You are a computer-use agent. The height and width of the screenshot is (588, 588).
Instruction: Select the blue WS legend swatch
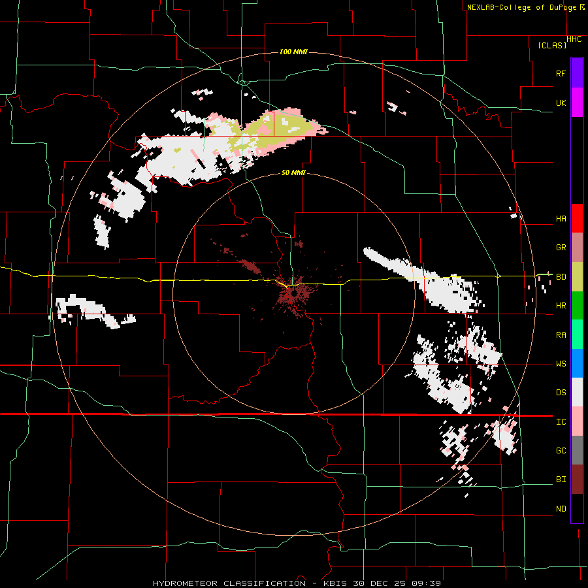pyautogui.click(x=577, y=363)
